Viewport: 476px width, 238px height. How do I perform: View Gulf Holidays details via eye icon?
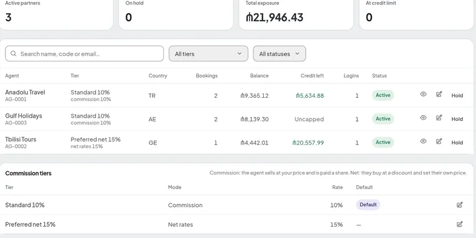(423, 118)
